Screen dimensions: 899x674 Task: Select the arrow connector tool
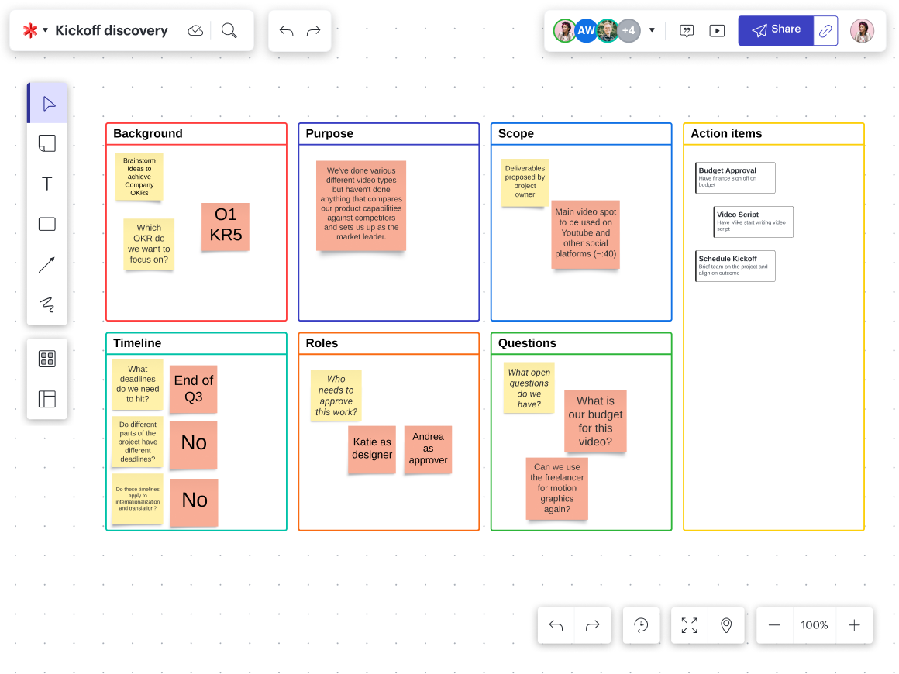[x=47, y=265]
